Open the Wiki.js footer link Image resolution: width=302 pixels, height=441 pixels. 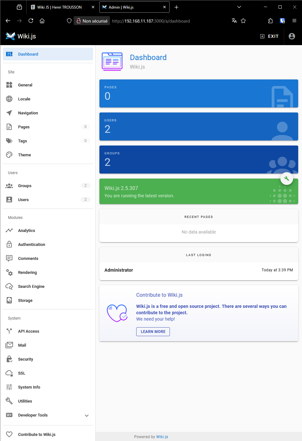[162, 437]
